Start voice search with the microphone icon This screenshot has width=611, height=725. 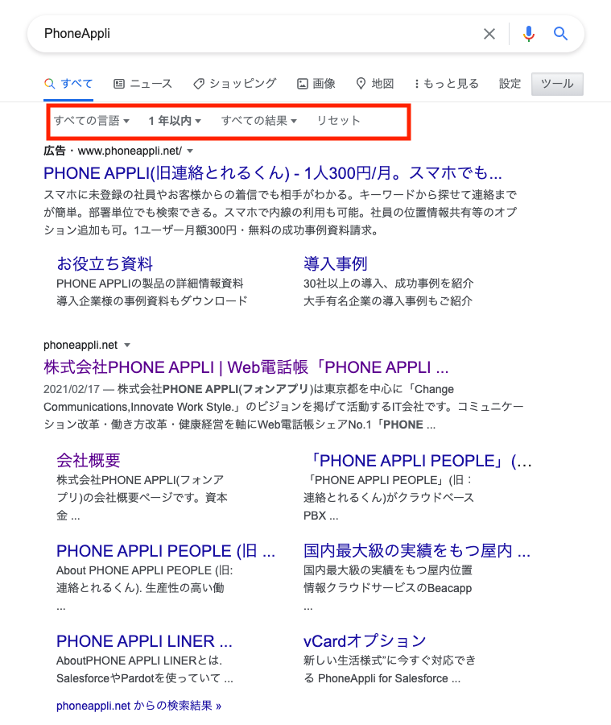(529, 34)
